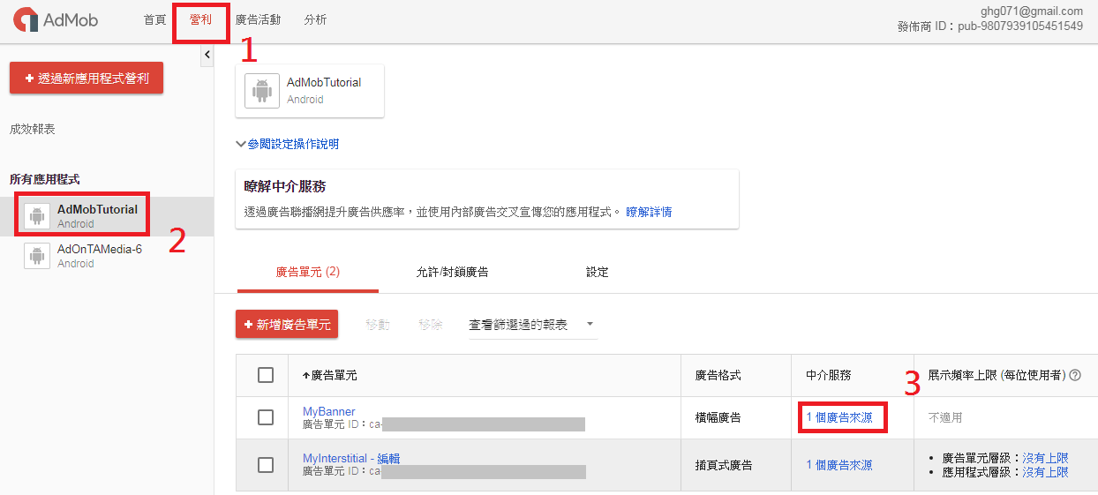Open MyBanner's 1 個廣告來源 link

[x=839, y=417]
